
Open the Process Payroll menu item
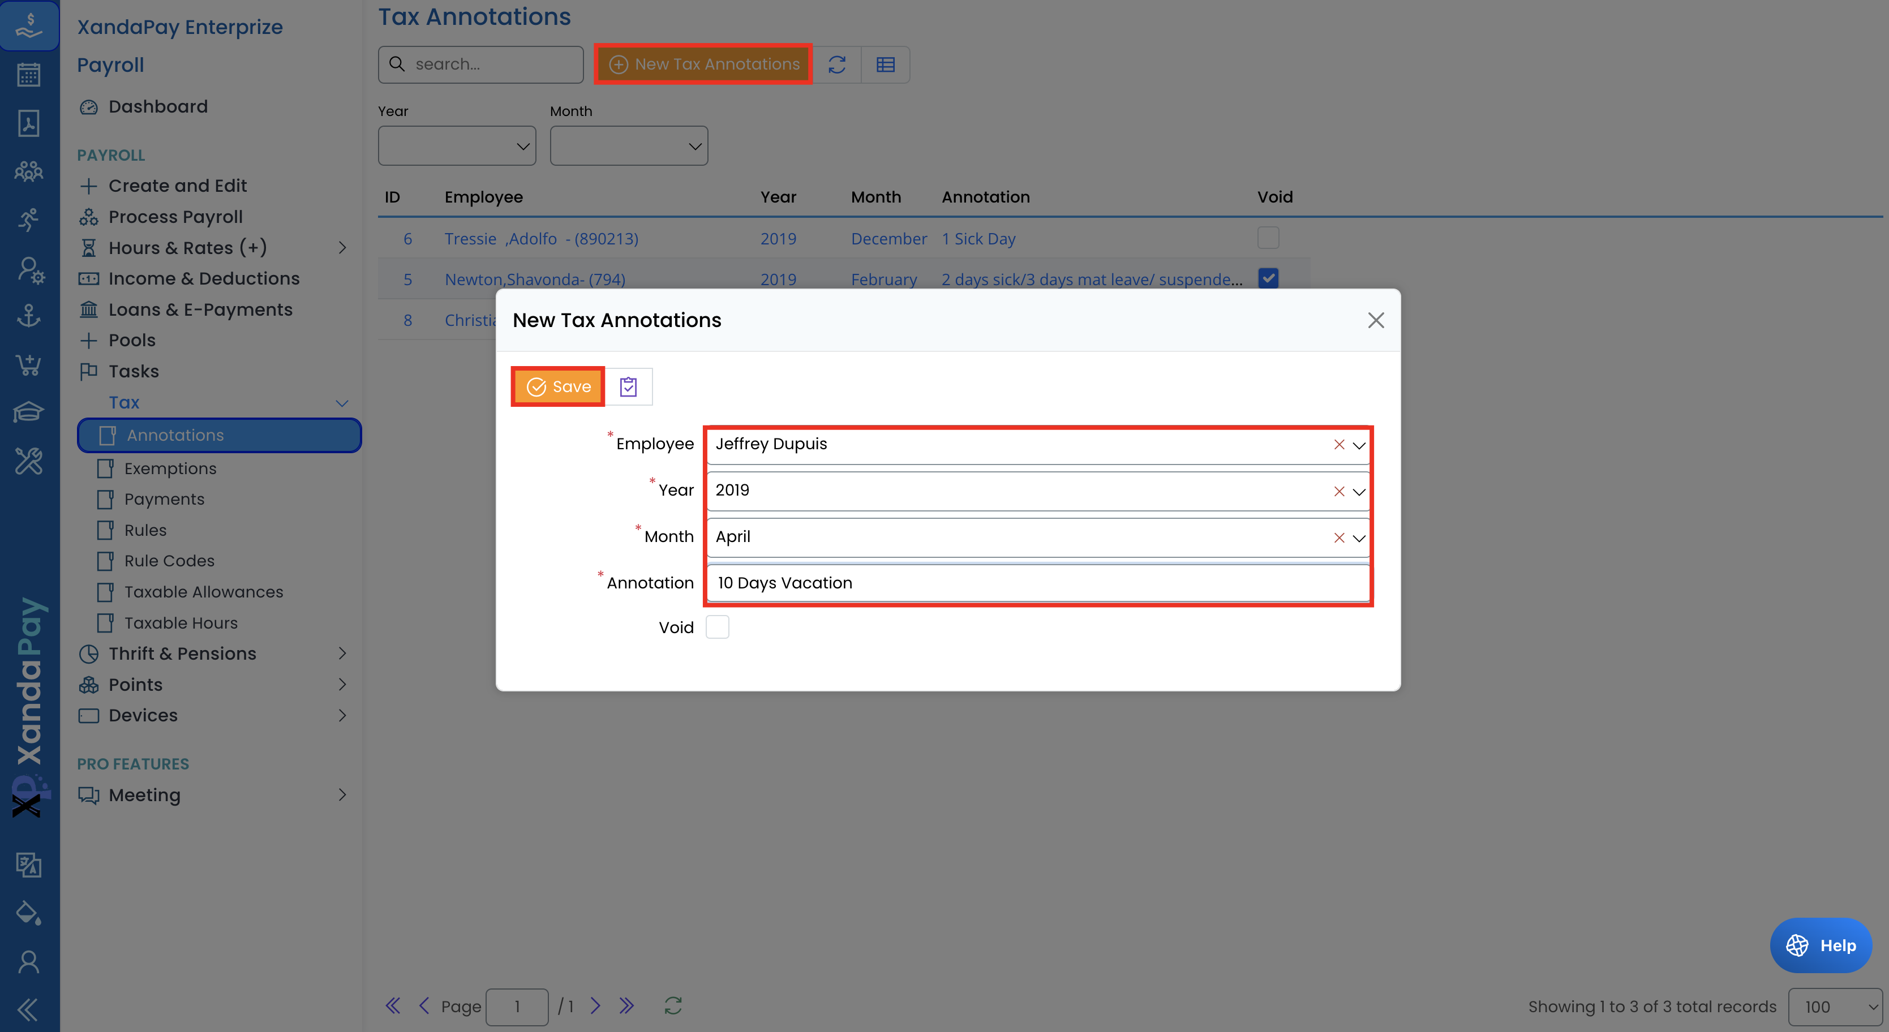pyautogui.click(x=175, y=217)
